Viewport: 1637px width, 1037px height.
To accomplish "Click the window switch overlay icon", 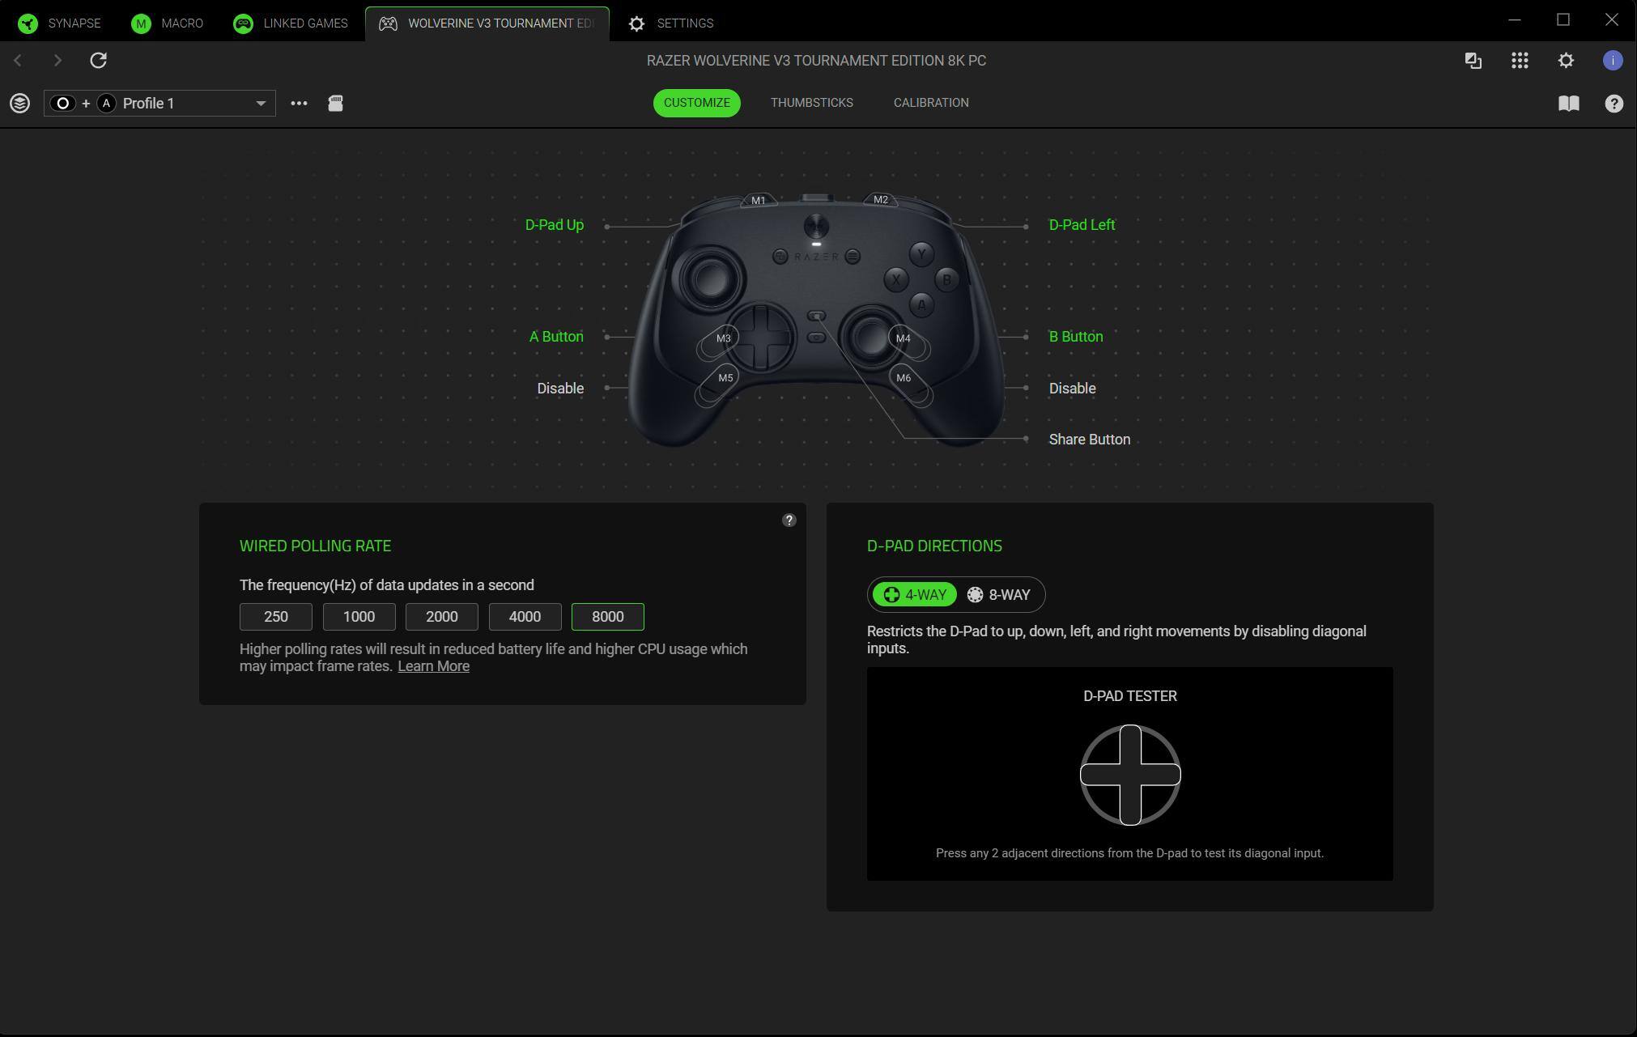I will point(1473,61).
